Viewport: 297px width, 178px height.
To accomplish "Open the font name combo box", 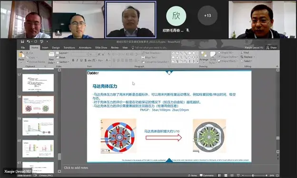I will [x=79, y=54].
